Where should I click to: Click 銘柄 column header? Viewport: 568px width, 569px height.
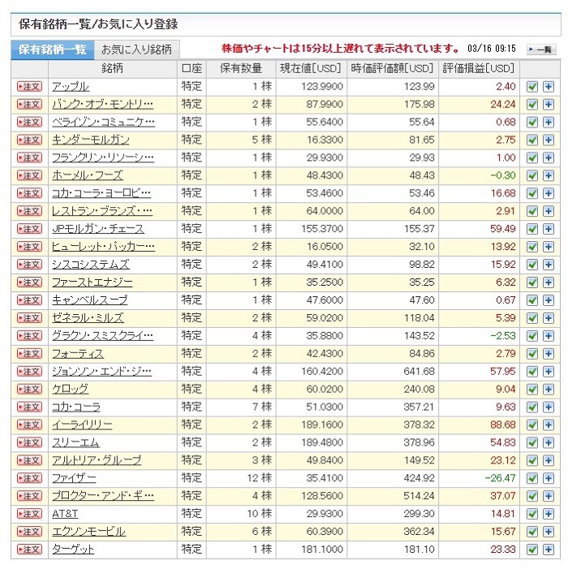pyautogui.click(x=113, y=68)
